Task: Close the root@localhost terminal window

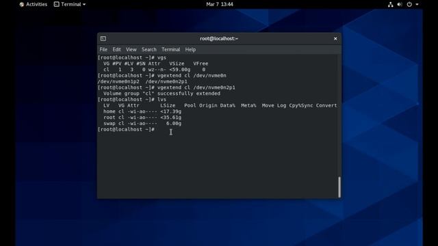Action: pyautogui.click(x=335, y=38)
